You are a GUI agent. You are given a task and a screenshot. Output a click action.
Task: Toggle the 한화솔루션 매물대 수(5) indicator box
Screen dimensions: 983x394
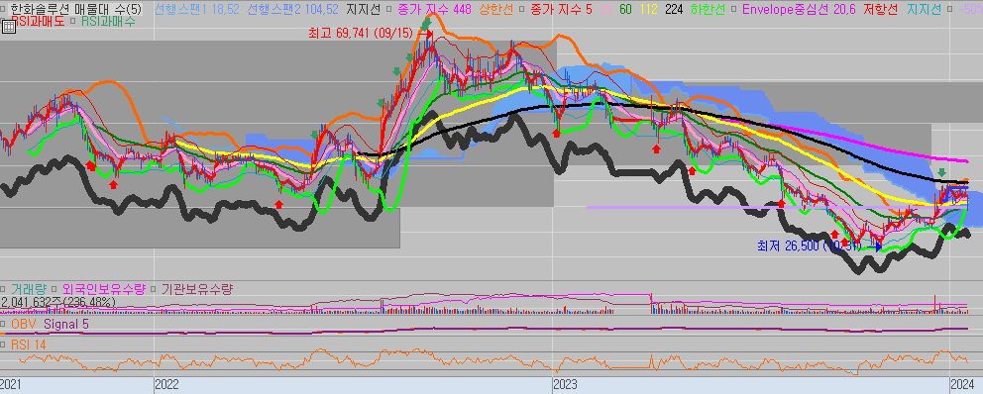(x=3, y=9)
